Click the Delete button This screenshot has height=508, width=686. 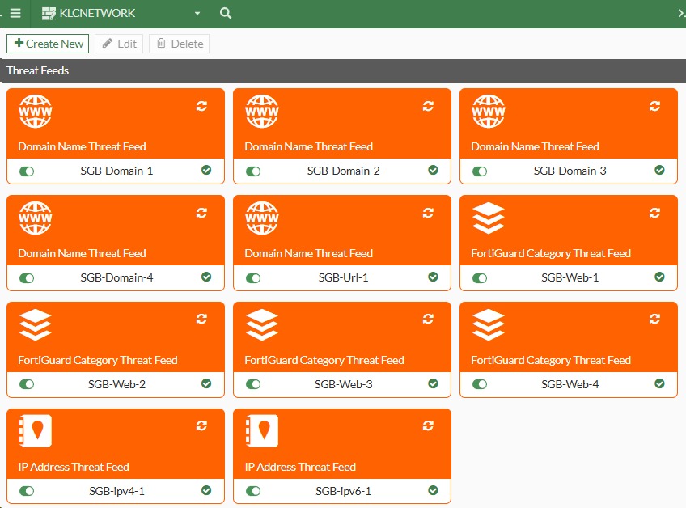pyautogui.click(x=180, y=44)
